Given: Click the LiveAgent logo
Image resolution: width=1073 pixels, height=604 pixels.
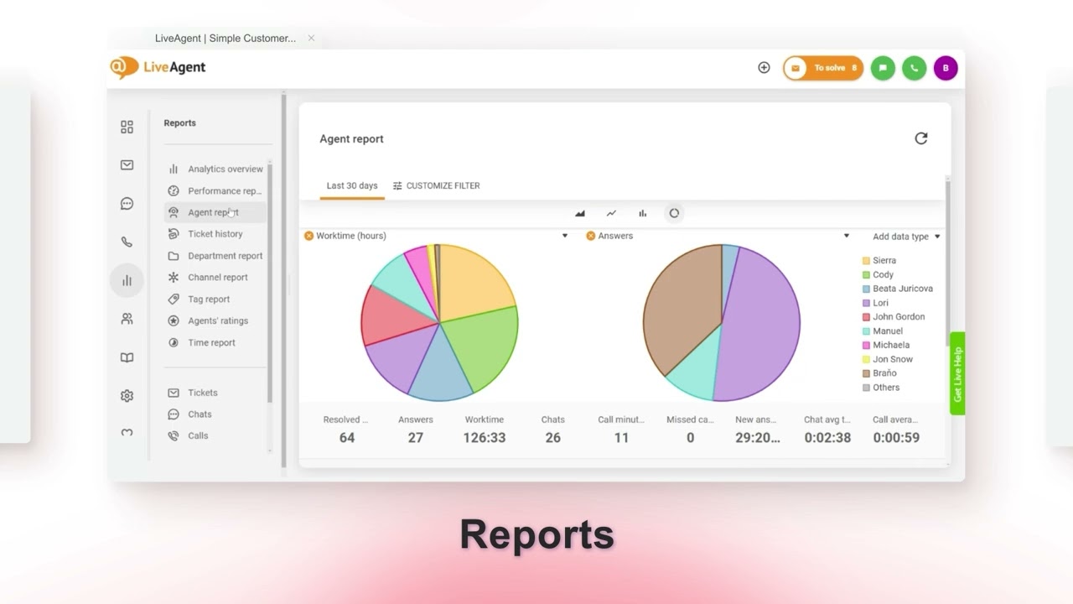Looking at the screenshot, I should 158,67.
